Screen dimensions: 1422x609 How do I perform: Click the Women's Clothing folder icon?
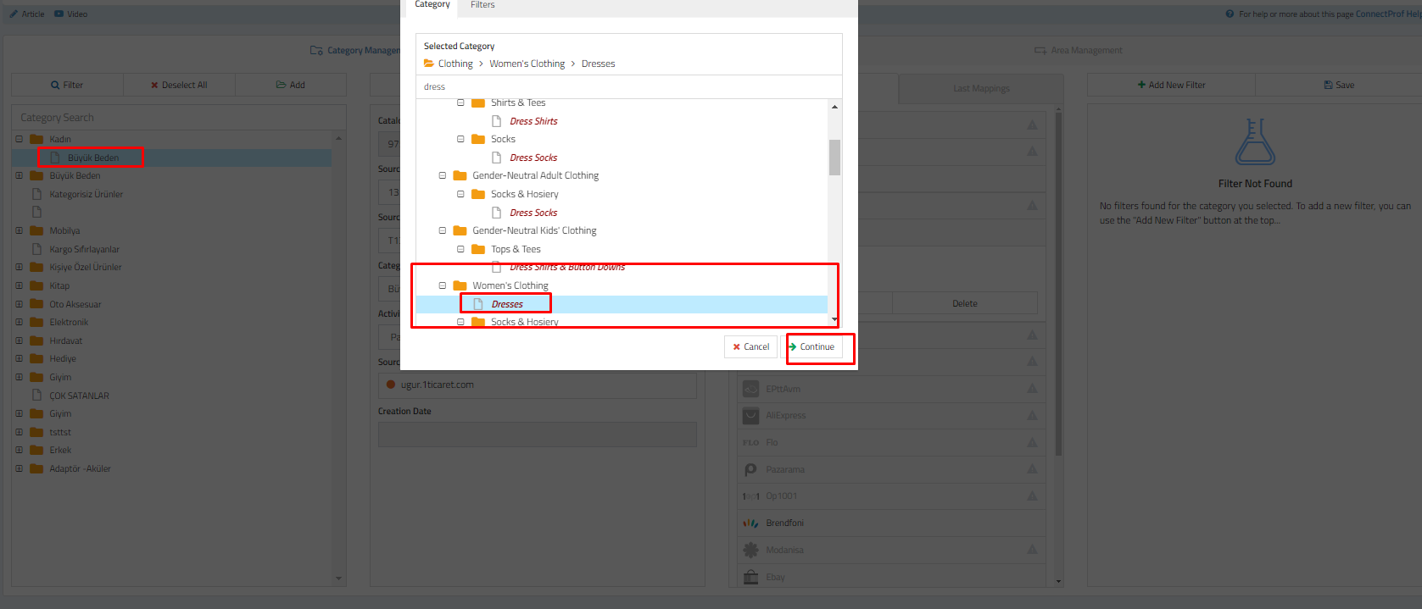460,285
